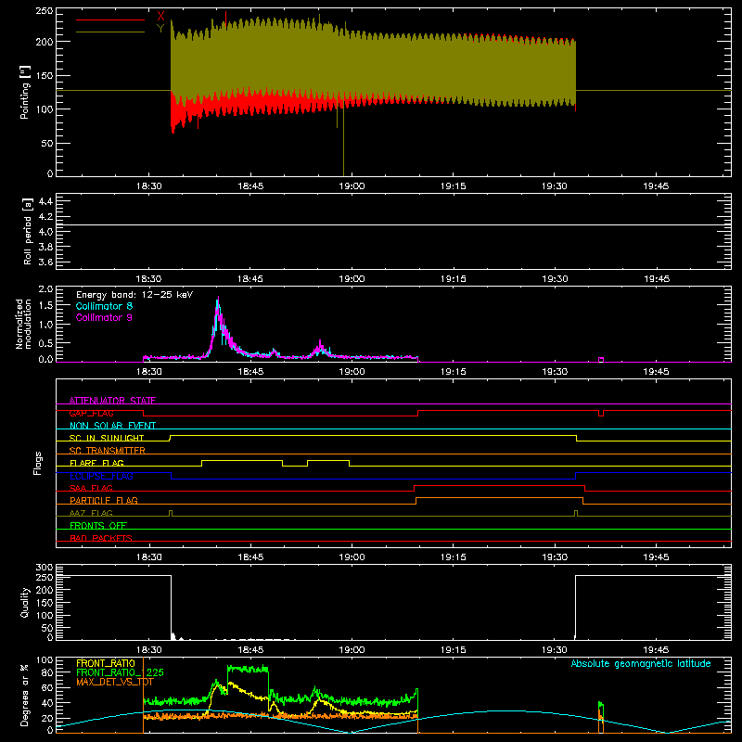Screen dimensions: 742x742
Task: Click the 'Roll period [s]' axis title
Action: 27,231
